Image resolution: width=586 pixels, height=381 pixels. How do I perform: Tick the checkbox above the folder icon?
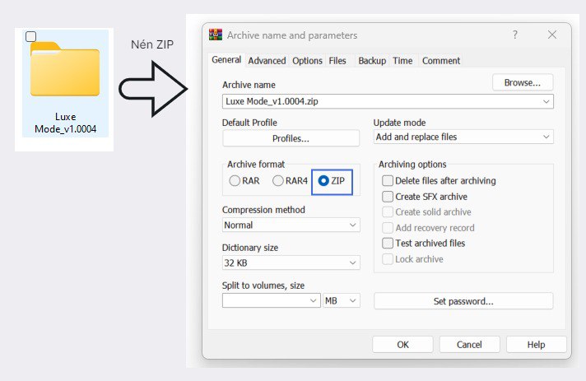(x=31, y=37)
